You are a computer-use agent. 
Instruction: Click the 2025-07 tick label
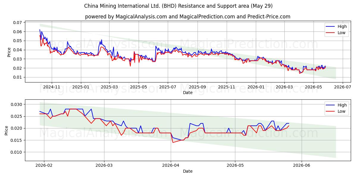coord(167,87)
